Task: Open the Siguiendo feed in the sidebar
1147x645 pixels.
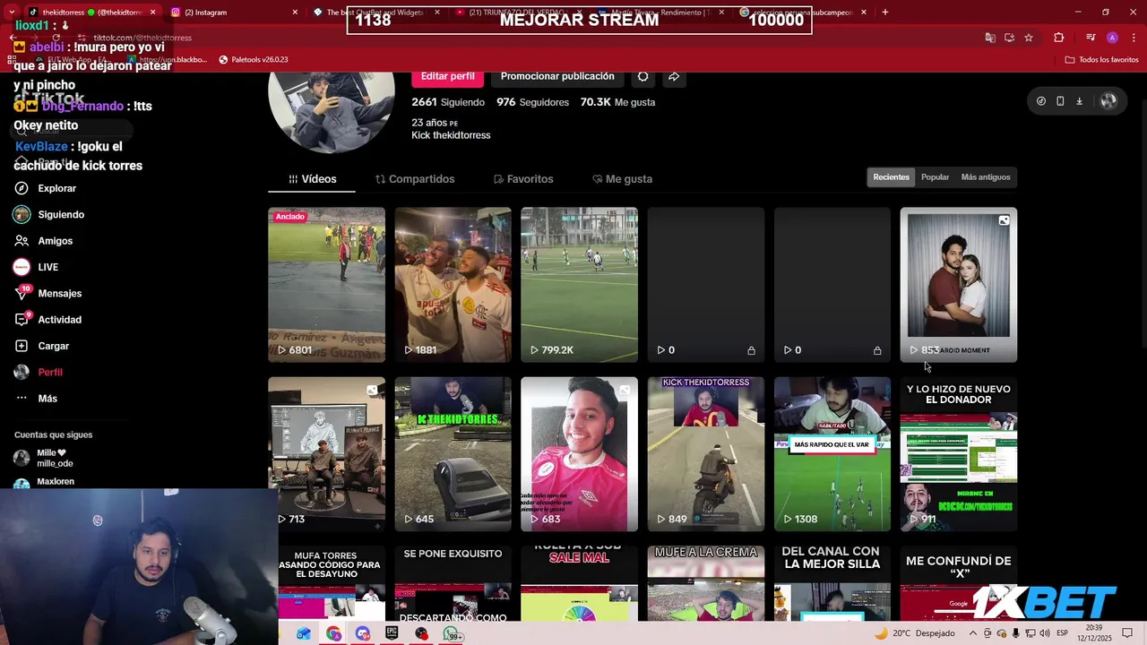Action: tap(61, 214)
